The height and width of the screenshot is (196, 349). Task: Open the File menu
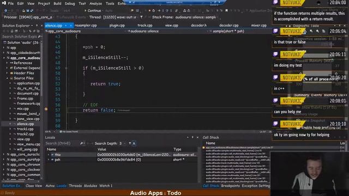coord(11,4)
